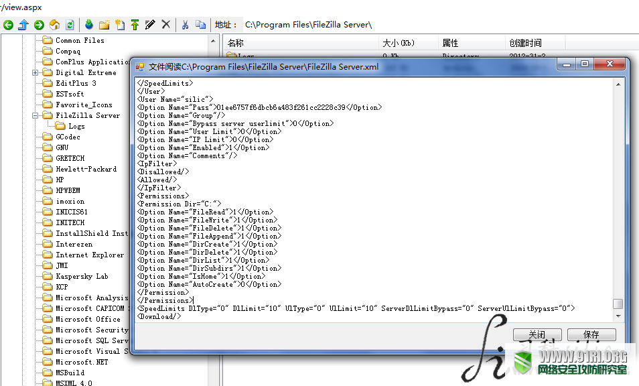
Task: Select the Kaspersky Lab folder
Action: 82,276
